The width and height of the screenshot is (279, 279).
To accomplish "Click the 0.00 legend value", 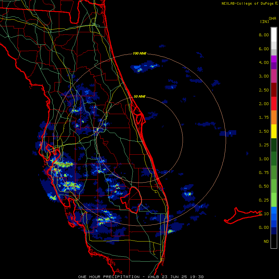I will (264, 228).
